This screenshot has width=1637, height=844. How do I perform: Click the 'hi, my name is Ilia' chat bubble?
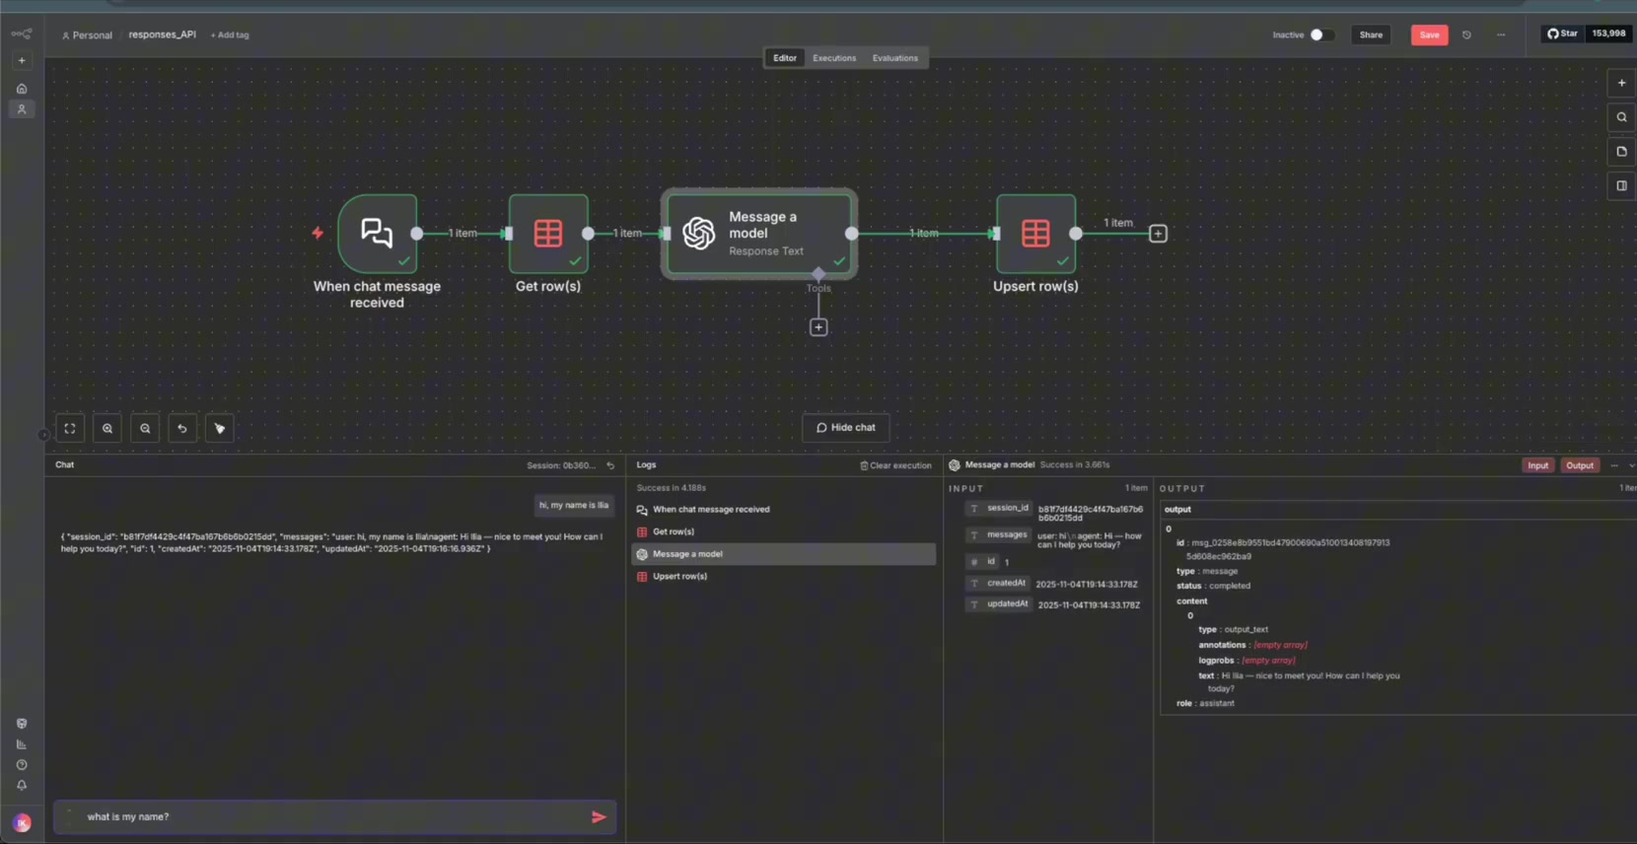point(574,505)
